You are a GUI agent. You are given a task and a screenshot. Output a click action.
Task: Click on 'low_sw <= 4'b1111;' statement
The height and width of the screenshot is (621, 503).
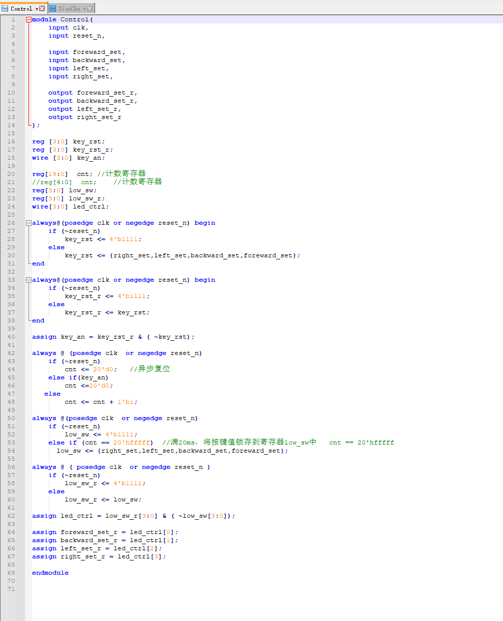coord(101,434)
